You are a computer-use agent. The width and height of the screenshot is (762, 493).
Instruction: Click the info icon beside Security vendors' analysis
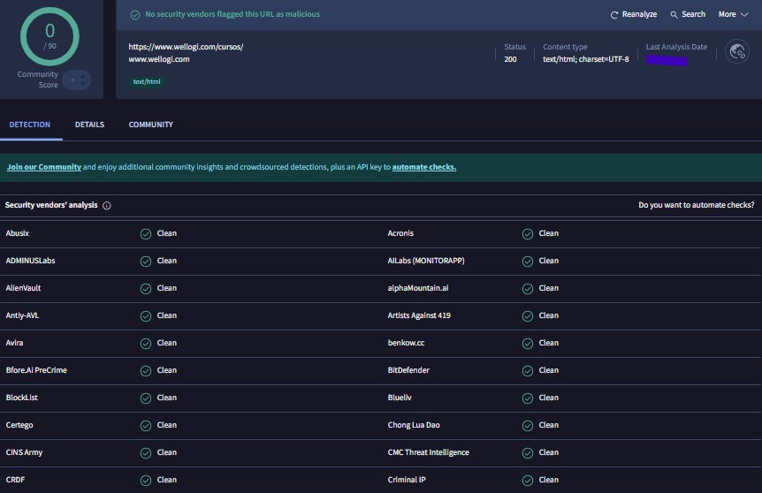pos(107,206)
